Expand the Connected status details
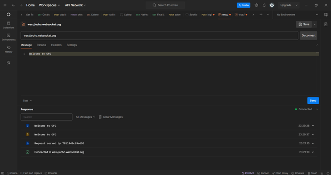Image resolution: width=331 pixels, height=175 pixels. tap(317, 109)
